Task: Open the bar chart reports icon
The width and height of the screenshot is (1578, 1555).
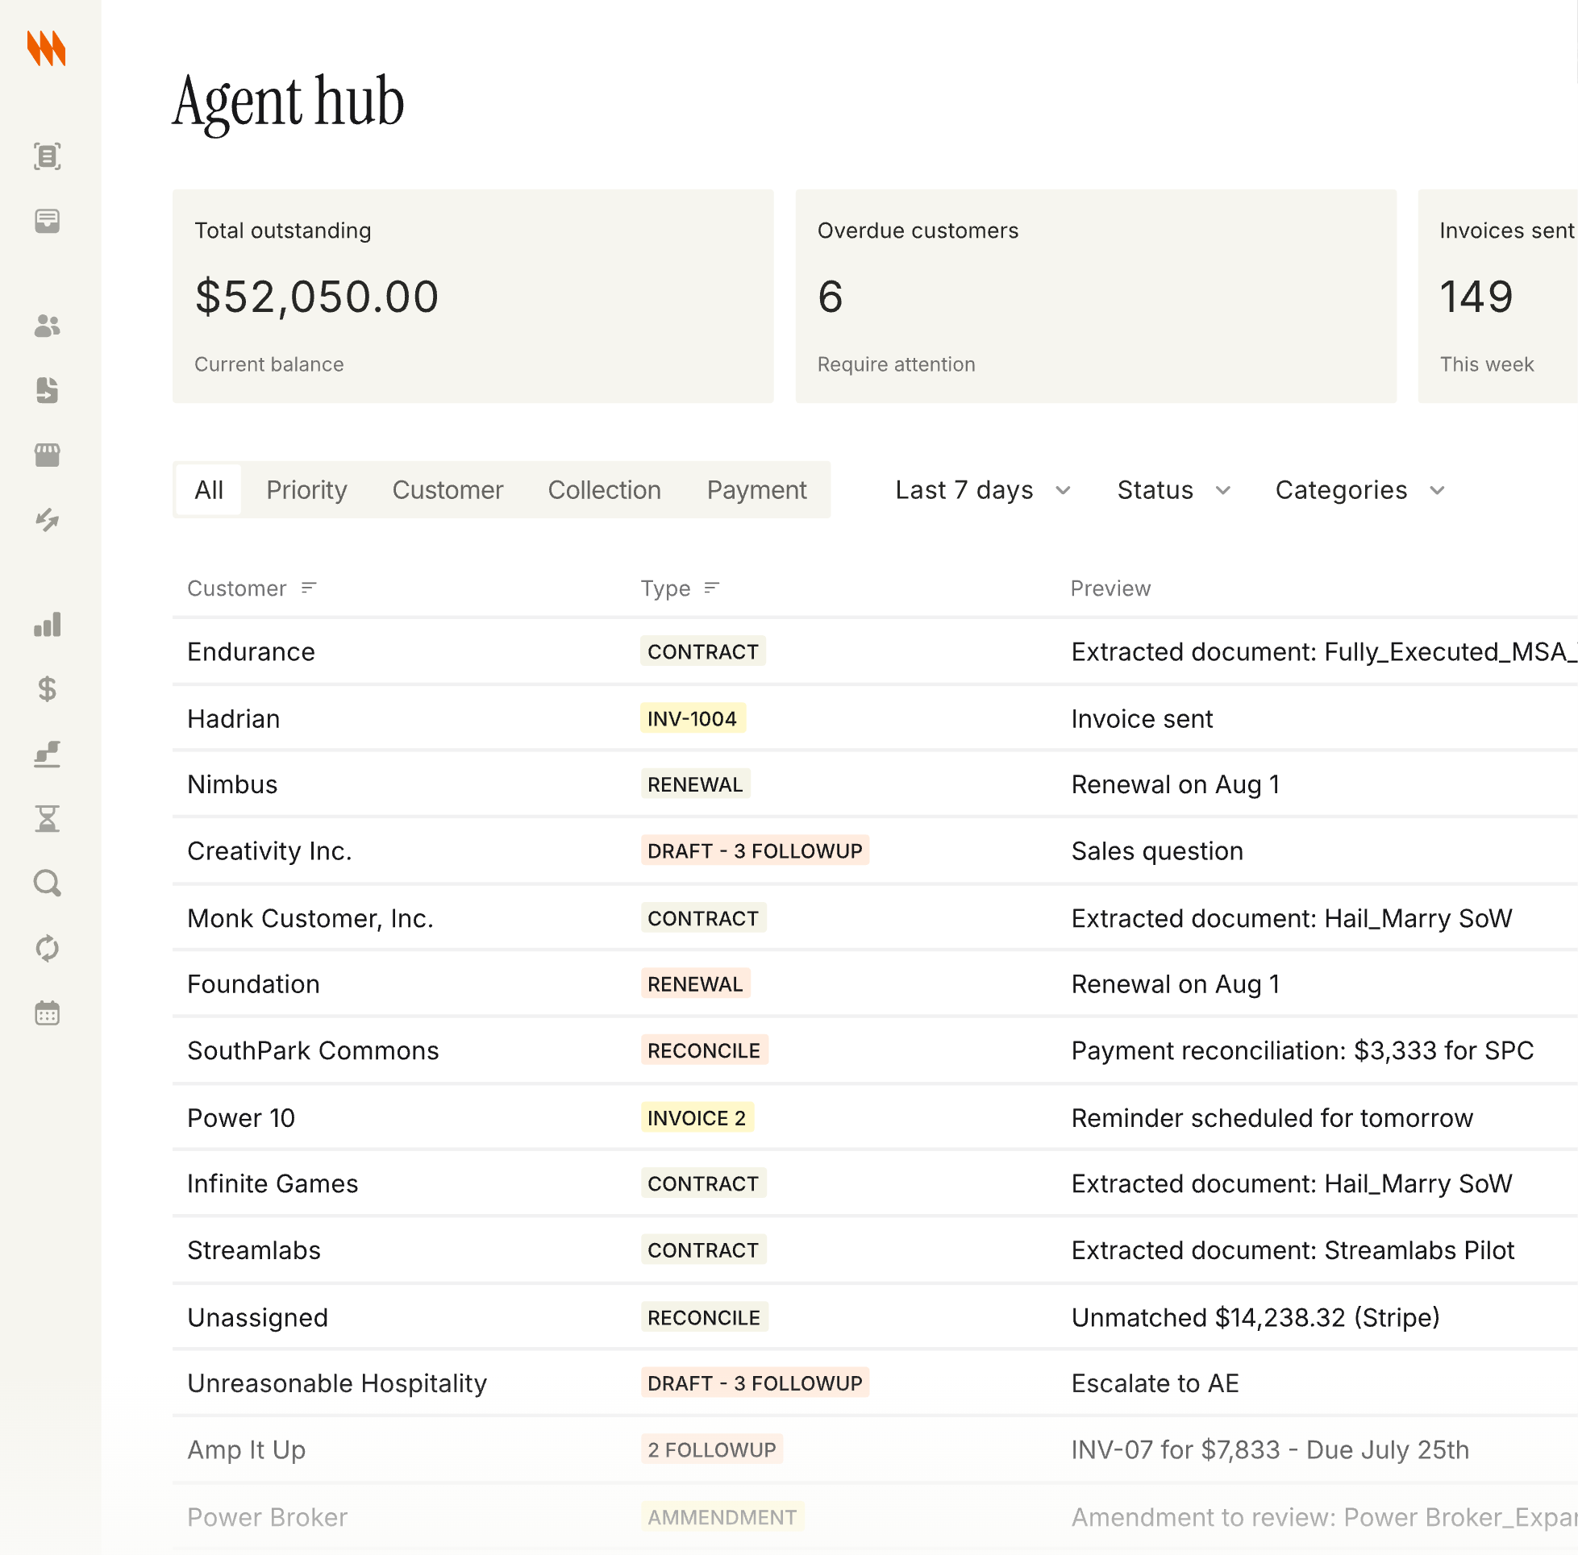Action: pyautogui.click(x=48, y=625)
